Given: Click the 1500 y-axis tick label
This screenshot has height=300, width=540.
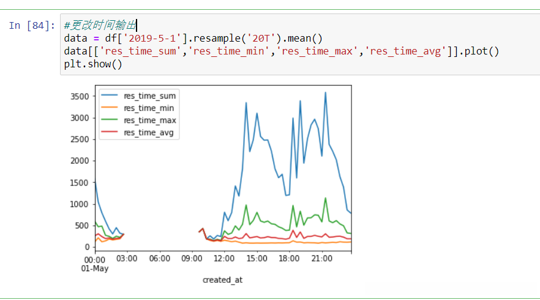Looking at the screenshot, I should pos(80,182).
